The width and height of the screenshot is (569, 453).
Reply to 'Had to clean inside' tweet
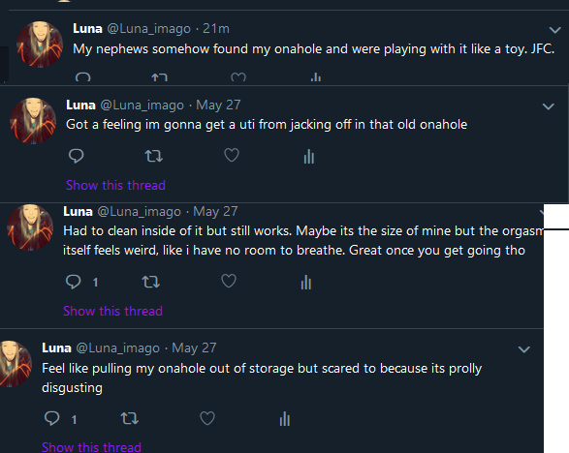74,282
